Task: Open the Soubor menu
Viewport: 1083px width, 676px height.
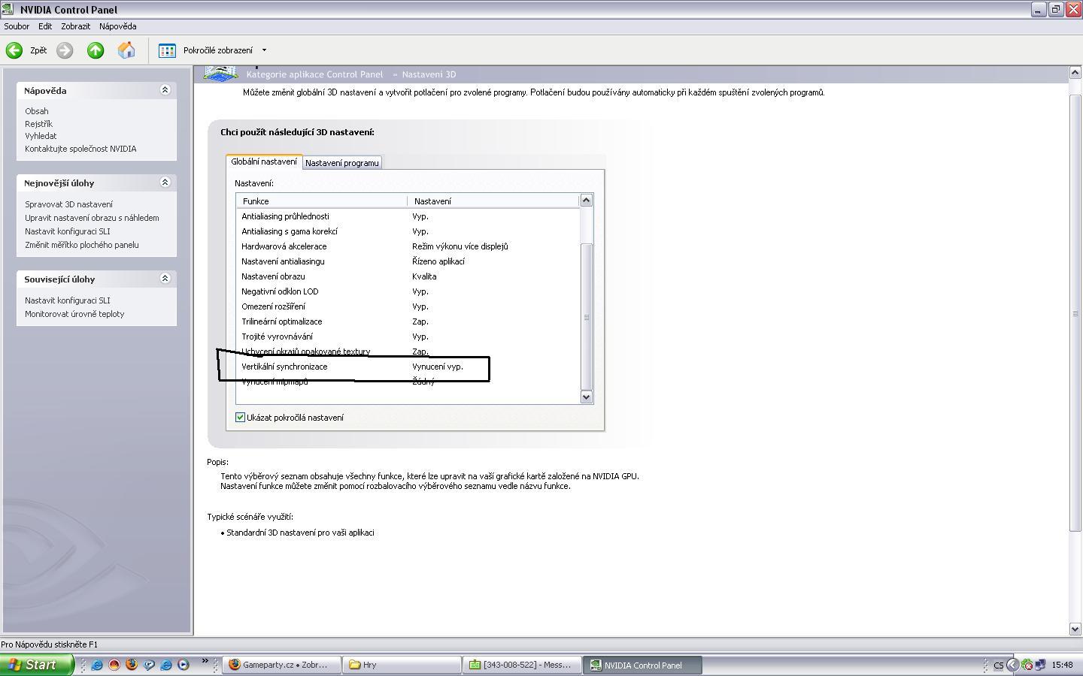Action: tap(17, 26)
